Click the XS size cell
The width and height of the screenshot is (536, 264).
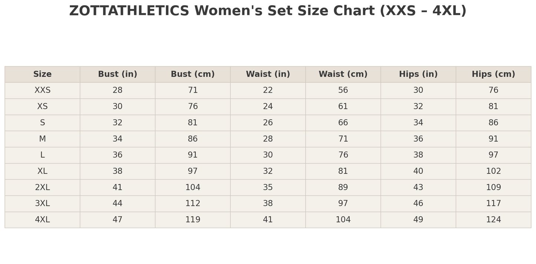click(42, 107)
